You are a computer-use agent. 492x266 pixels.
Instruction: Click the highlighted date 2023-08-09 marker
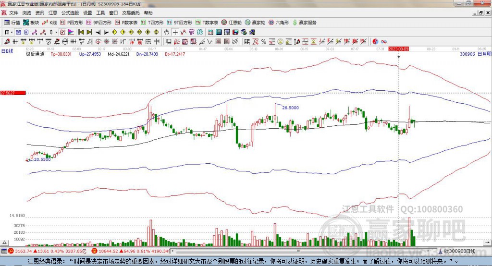point(398,49)
